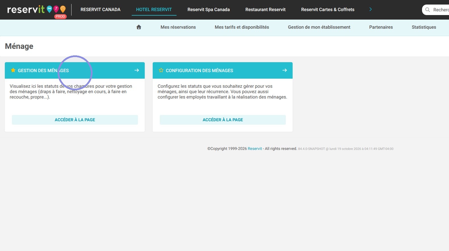The height and width of the screenshot is (251, 449).
Task: Click the PROD environment badge
Action: [60, 16]
